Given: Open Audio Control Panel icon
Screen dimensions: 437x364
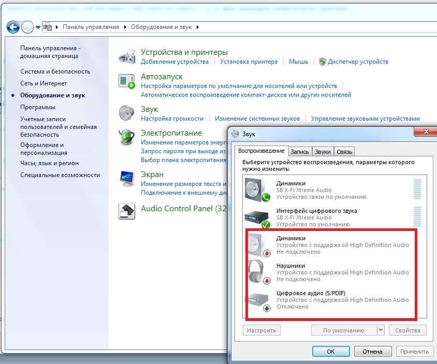Looking at the screenshot, I should tap(127, 210).
